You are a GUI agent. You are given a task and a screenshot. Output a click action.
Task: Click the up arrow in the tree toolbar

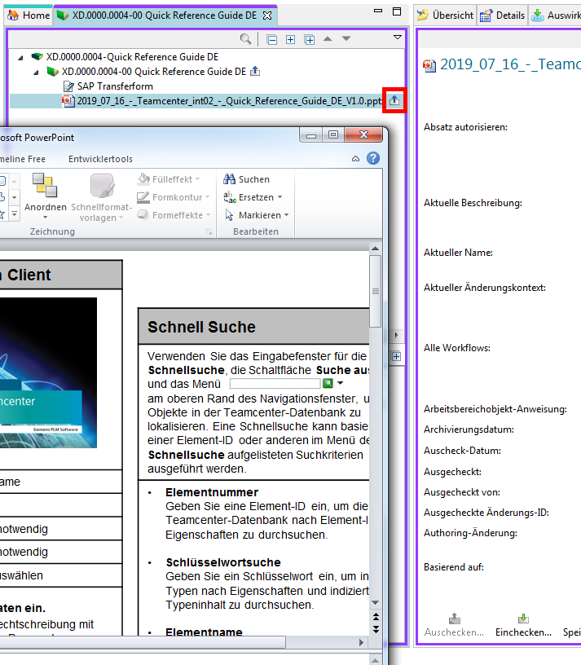click(328, 39)
